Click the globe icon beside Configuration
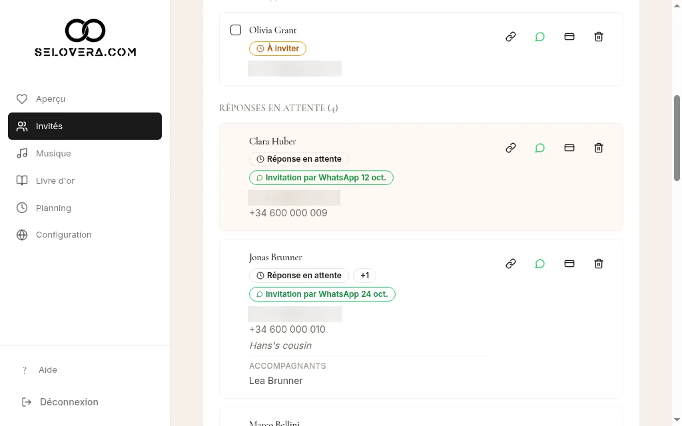682x426 pixels. [x=22, y=235]
